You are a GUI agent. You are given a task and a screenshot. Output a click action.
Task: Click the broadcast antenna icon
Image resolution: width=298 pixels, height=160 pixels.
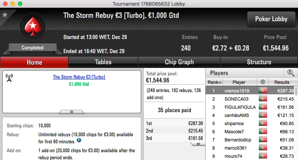click(10, 78)
